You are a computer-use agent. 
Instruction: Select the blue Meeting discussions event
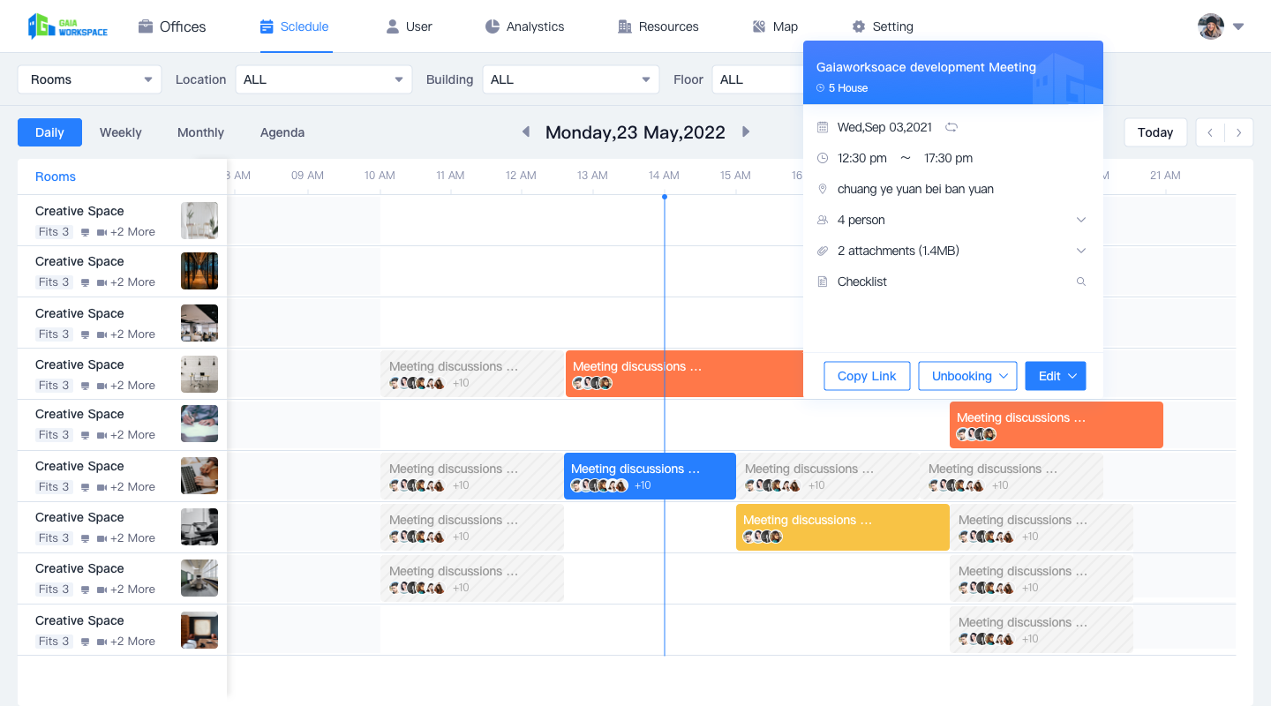click(x=650, y=476)
